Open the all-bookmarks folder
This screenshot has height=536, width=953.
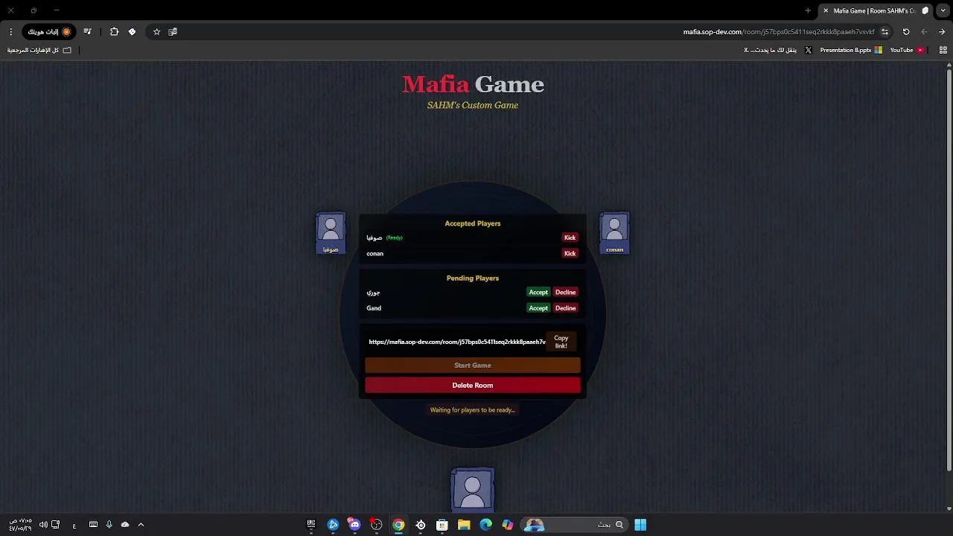pos(39,50)
